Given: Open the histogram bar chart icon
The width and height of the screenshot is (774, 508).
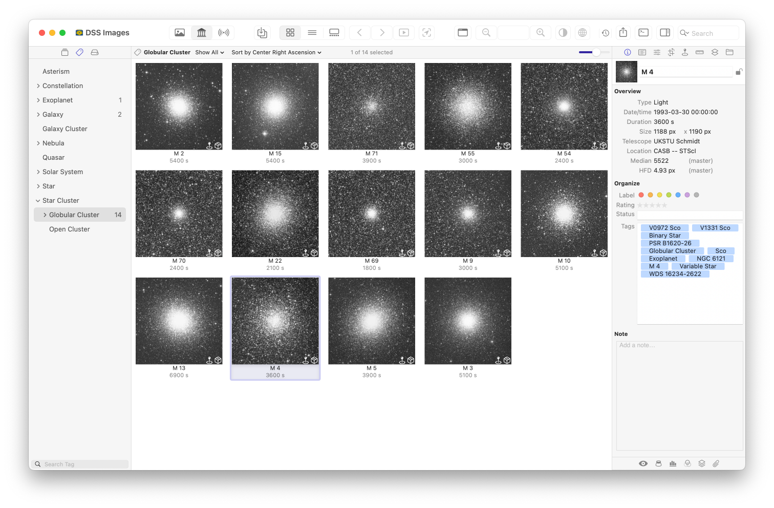Looking at the screenshot, I should coord(673,463).
